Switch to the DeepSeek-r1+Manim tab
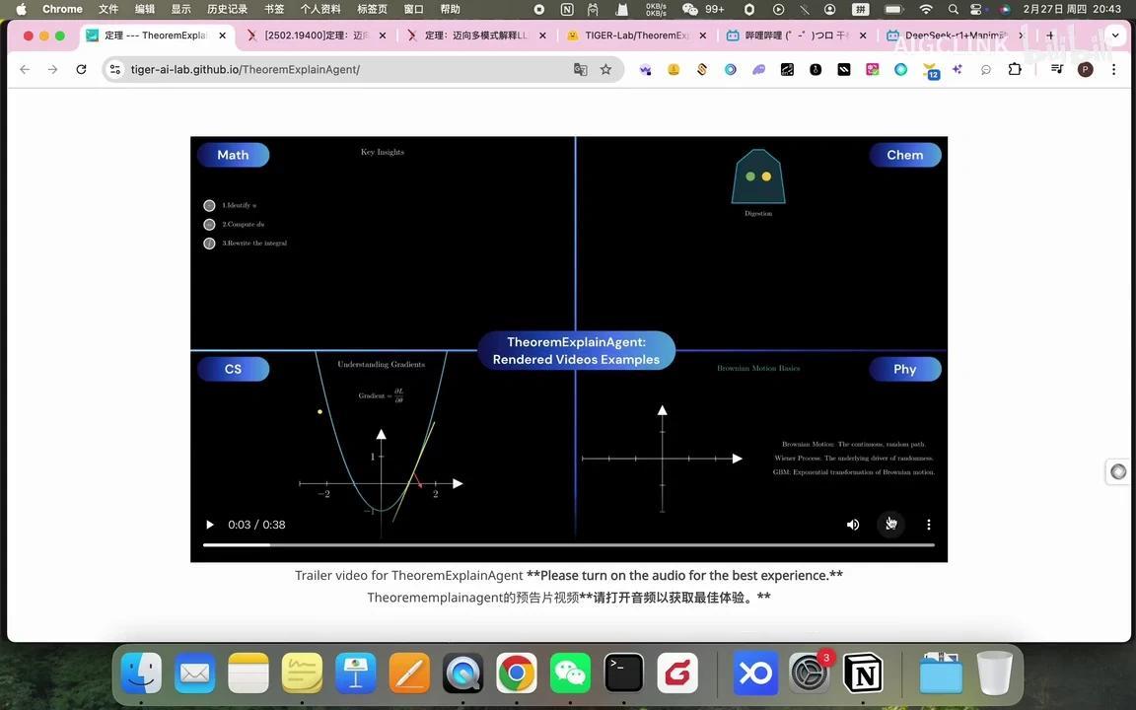 (x=955, y=35)
